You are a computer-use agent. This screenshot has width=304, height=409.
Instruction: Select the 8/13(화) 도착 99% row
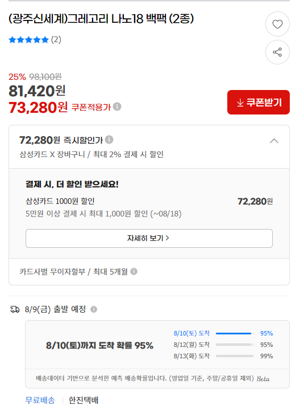(223, 356)
